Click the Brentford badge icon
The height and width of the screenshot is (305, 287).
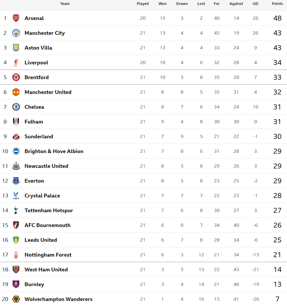16,77
